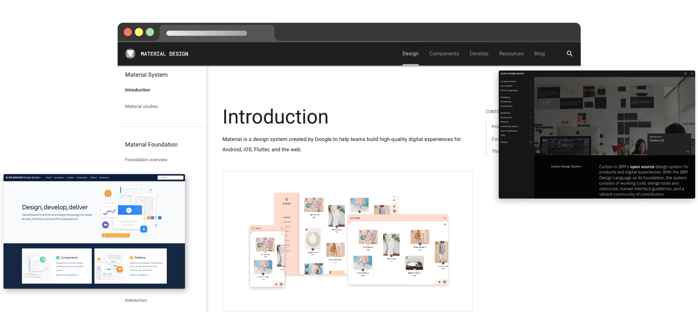Expand Guidelines in Carbon sidebar

[x=516, y=113]
